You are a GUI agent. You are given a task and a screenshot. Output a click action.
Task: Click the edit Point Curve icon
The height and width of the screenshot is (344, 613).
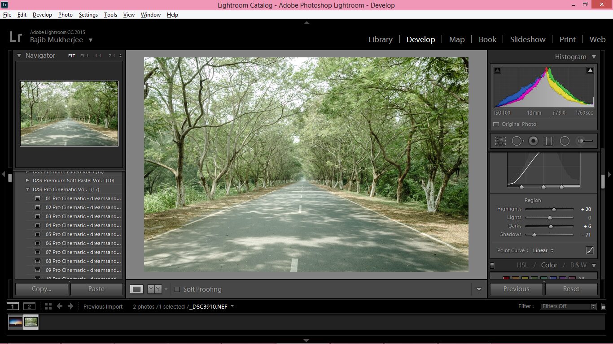coord(590,250)
